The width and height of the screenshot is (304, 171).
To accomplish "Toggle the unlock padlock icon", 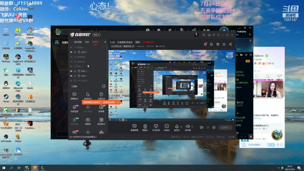I will tap(211, 44).
